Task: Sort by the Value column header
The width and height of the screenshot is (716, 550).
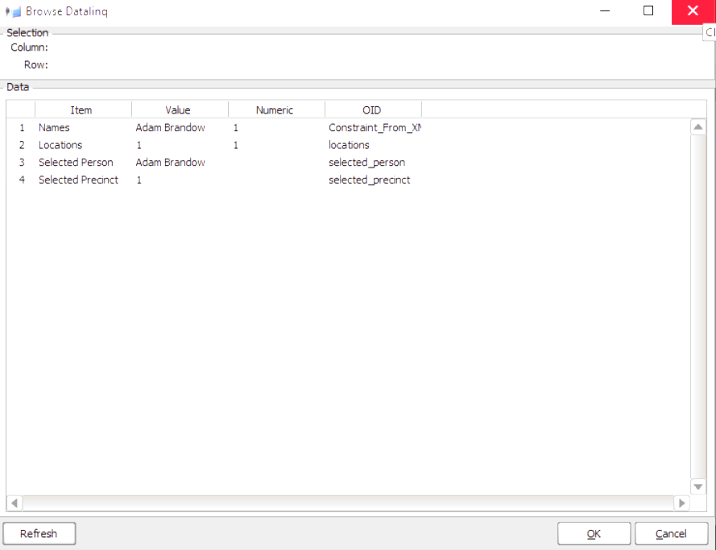Action: 180,110
